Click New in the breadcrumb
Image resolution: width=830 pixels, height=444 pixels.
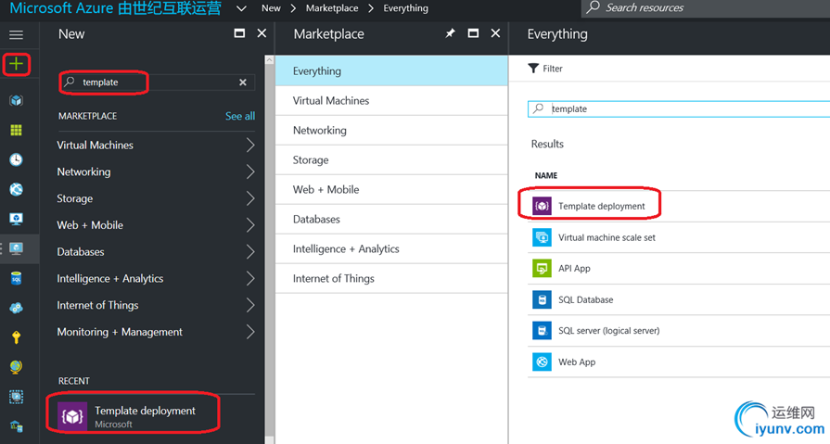click(271, 8)
